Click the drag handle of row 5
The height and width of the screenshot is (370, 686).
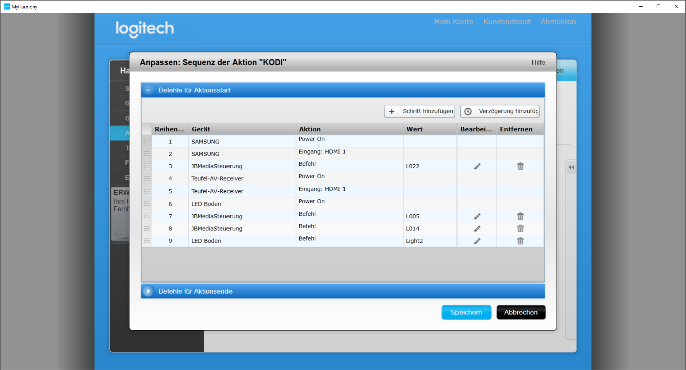point(147,191)
